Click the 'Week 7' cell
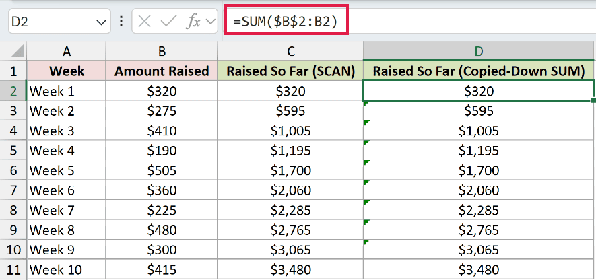 pyautogui.click(x=67, y=210)
